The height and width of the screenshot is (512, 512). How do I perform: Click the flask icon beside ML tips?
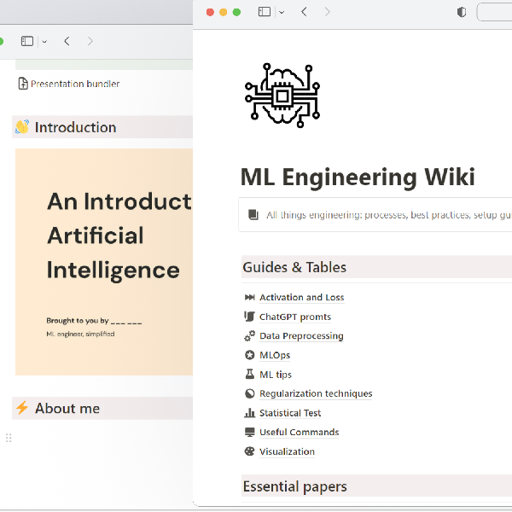pyautogui.click(x=250, y=374)
